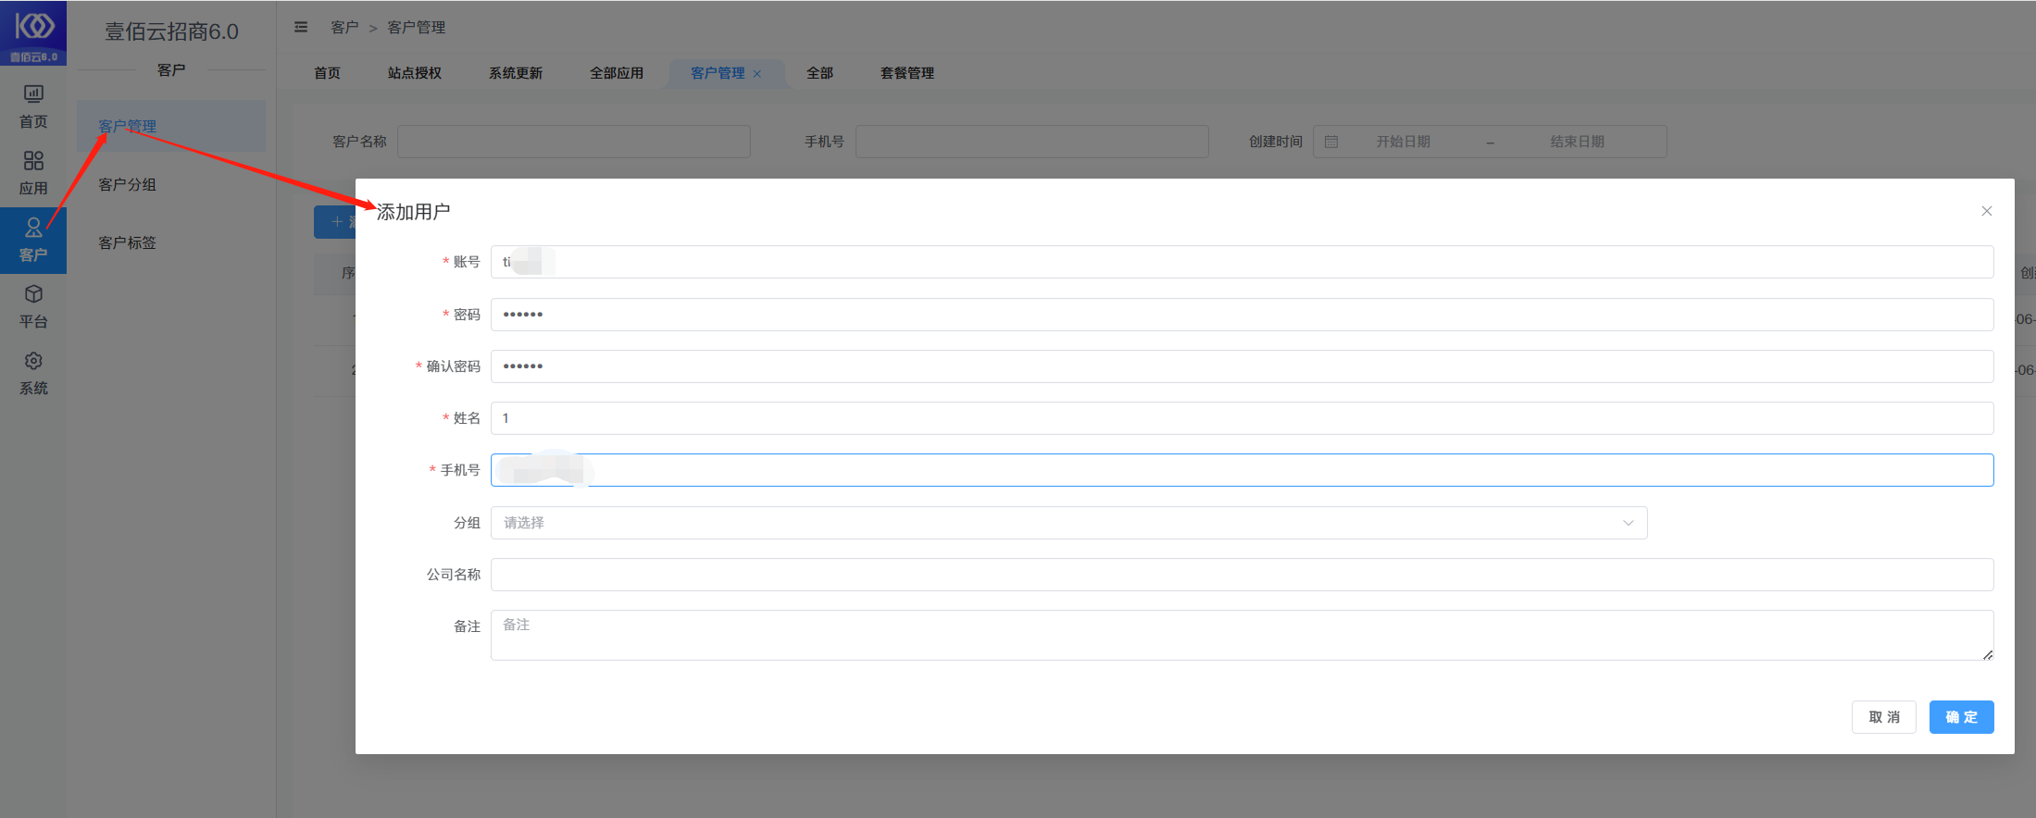2036x818 pixels.
Task: Switch to the 系统更新 tab
Action: click(x=516, y=73)
